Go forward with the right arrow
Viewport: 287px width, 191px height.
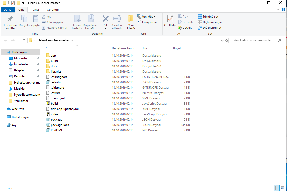[x=13, y=40]
